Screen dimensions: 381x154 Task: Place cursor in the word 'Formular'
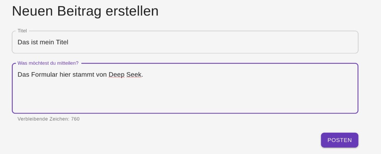[45, 75]
